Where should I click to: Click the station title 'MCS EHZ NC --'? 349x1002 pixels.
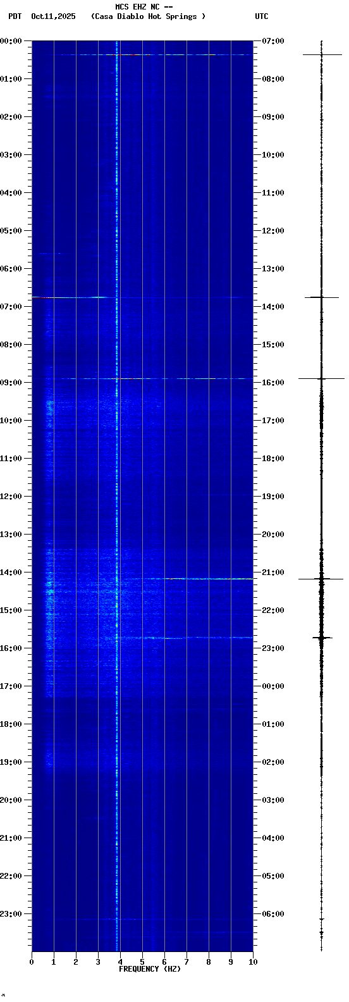144,7
